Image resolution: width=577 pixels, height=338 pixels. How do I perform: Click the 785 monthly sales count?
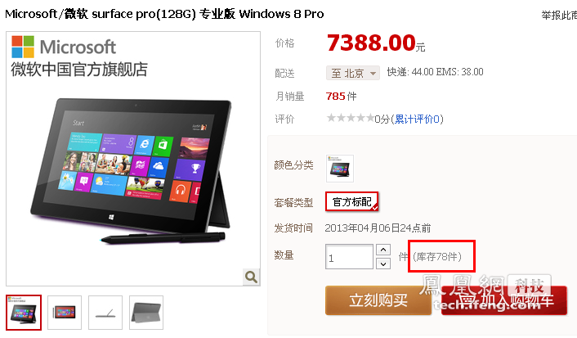tap(335, 97)
